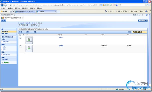The height and width of the screenshot is (92, 152).
Task: Click the 人员和组 breadcrumb link
Action: [x=39, y=23]
